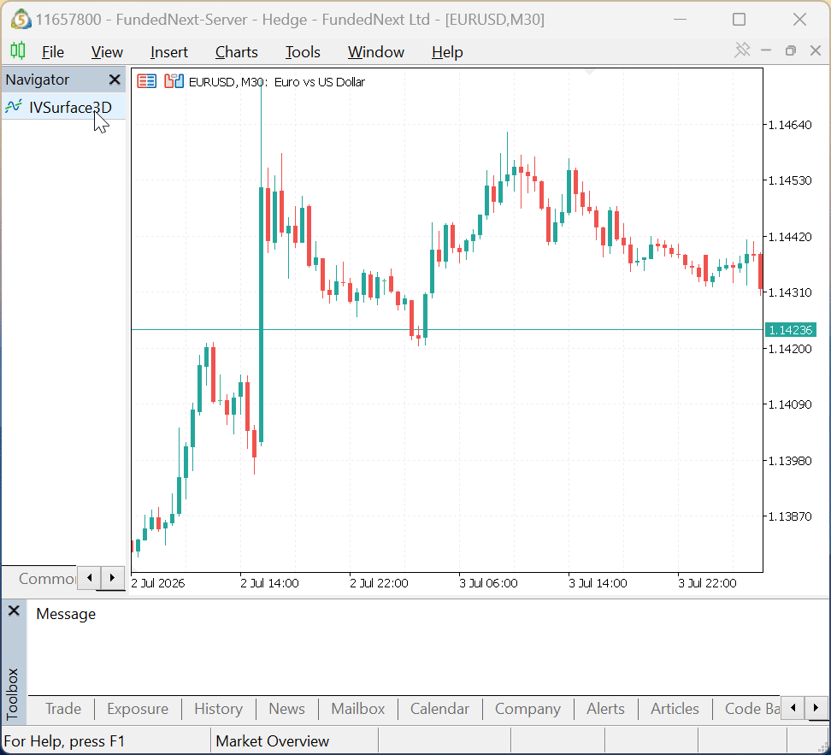831x755 pixels.
Task: Click the 1.14420 price scale label
Action: click(790, 237)
